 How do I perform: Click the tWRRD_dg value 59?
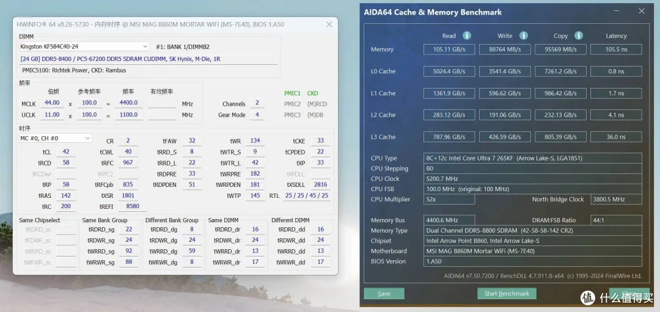(x=192, y=251)
